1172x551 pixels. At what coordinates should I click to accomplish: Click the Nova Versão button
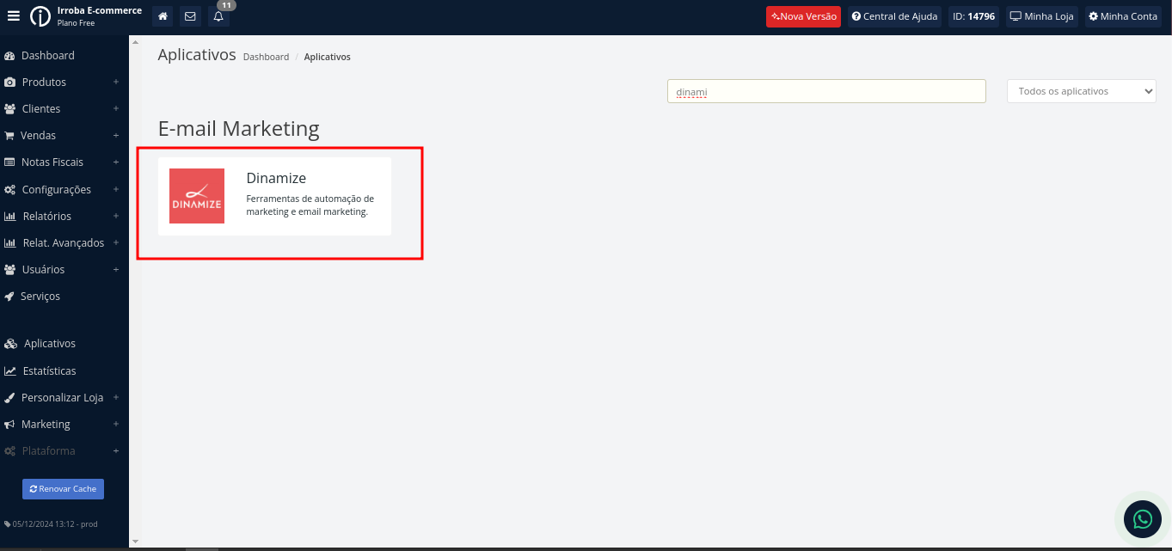click(x=803, y=16)
